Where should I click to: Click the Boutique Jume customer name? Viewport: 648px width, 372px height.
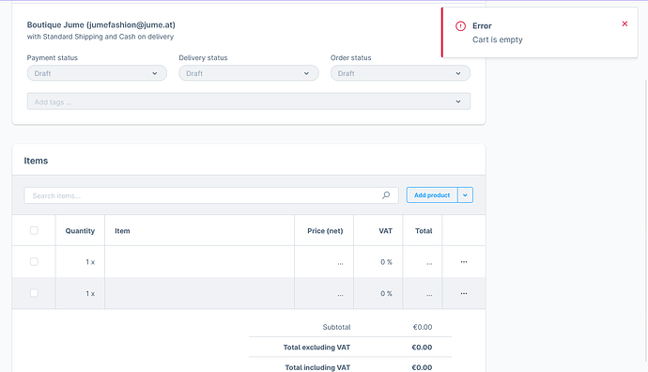(101, 24)
